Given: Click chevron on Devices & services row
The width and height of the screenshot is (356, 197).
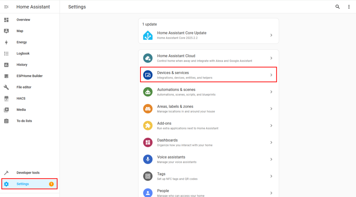Looking at the screenshot, I should [x=271, y=75].
